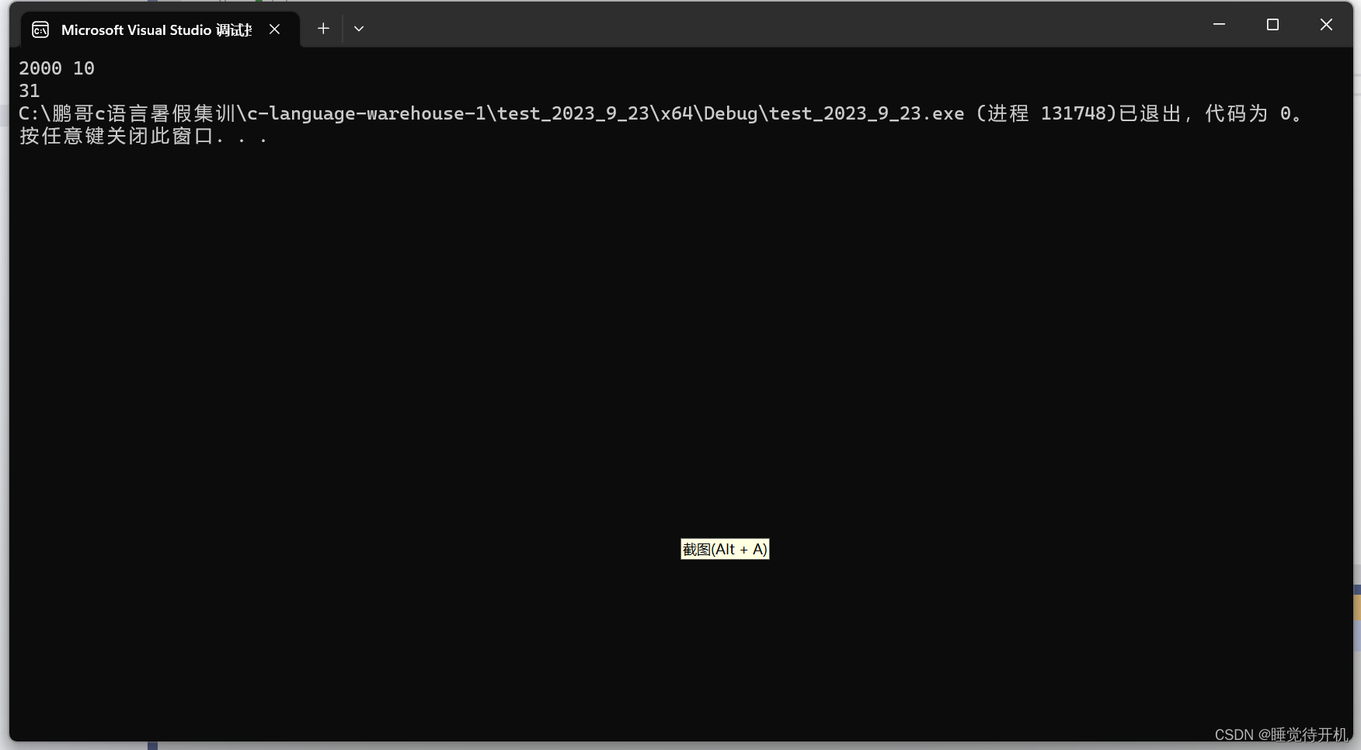Viewport: 1361px width, 750px height.
Task: Click the "2000 10" input line
Action: 57,68
